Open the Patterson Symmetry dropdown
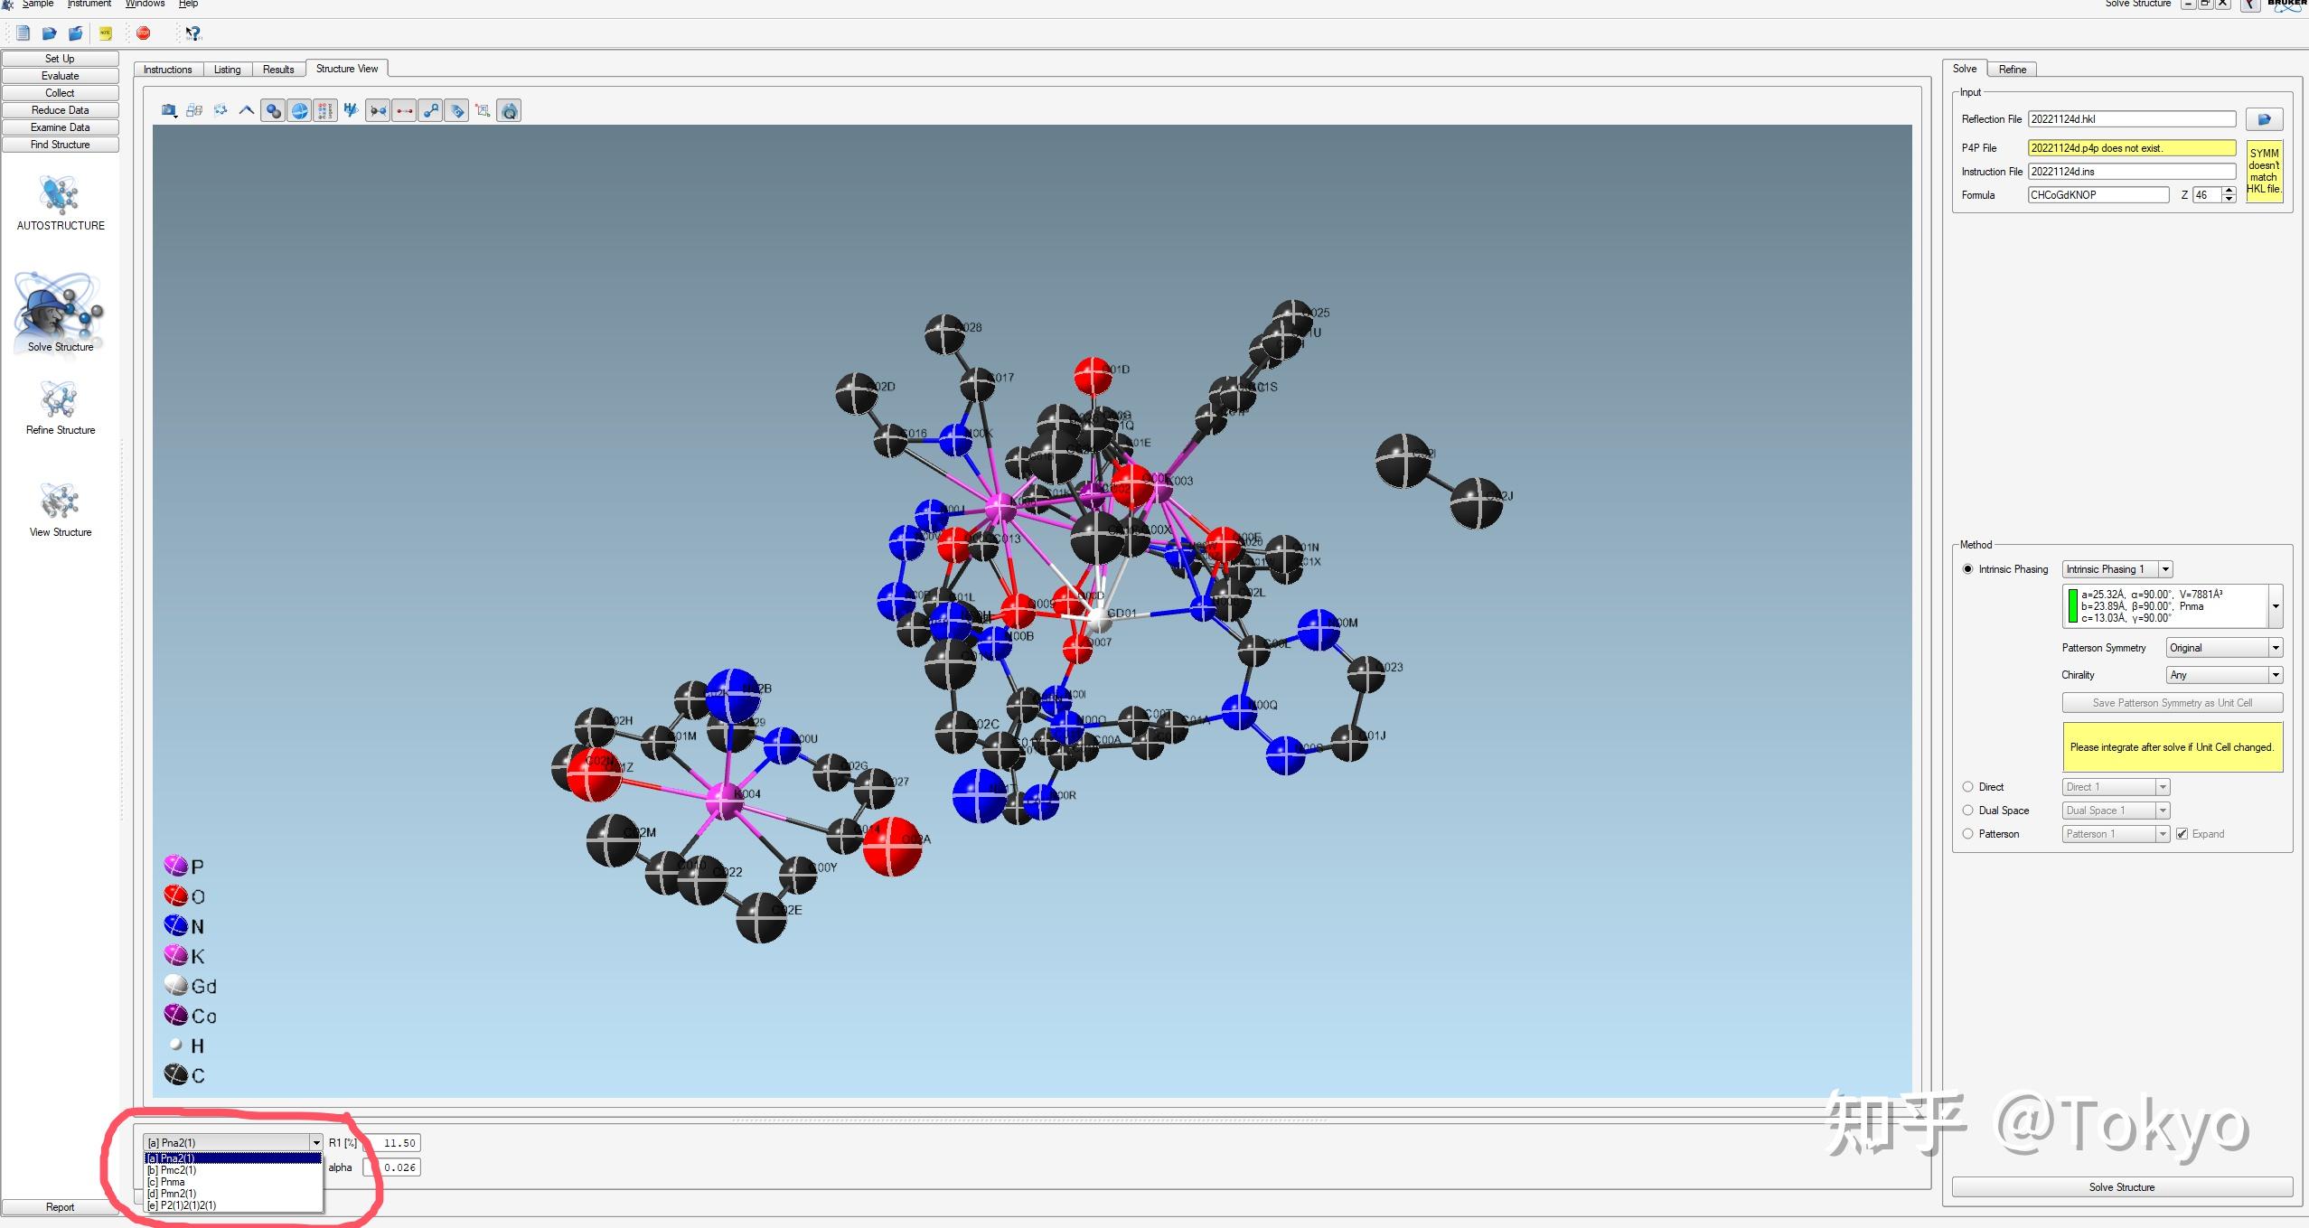 2224,648
